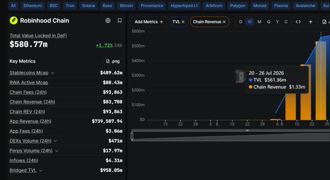Viewport: 330px width, 180px height.
Task: Click the RWA Active Mcap label
Action: [x=29, y=83]
